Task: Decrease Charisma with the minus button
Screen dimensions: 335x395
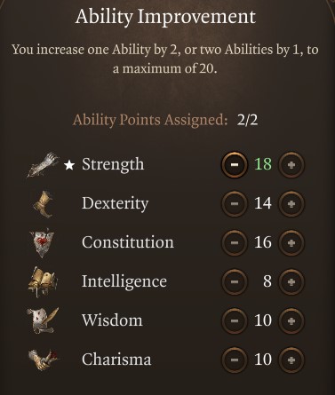Action: (x=235, y=359)
